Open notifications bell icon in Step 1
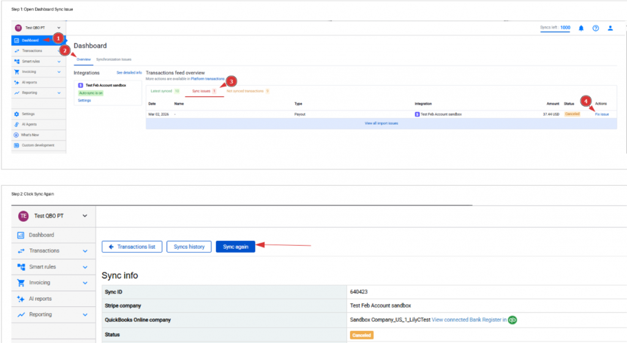 coord(581,28)
